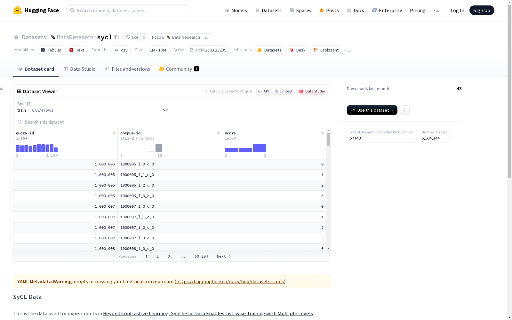Go to page 2 of the table
512x320 pixels.
tap(157, 256)
